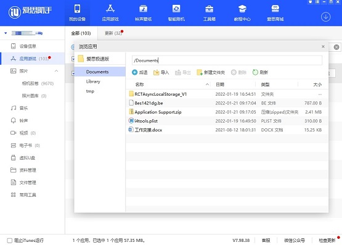This screenshot has height=245, width=342.
Task: Click the V7.98.38 version label
Action: coord(241,241)
